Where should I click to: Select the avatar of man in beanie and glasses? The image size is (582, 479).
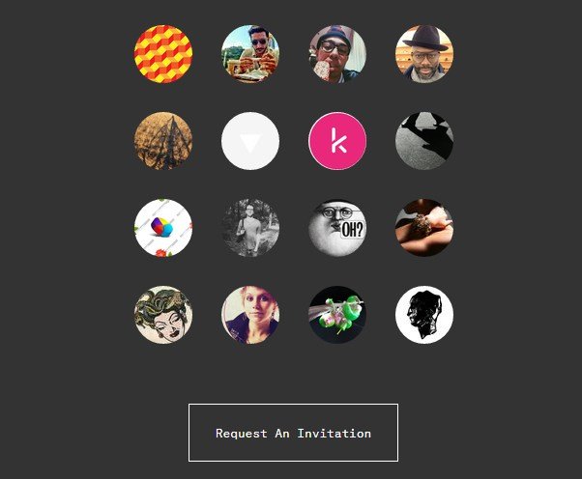[x=337, y=54]
